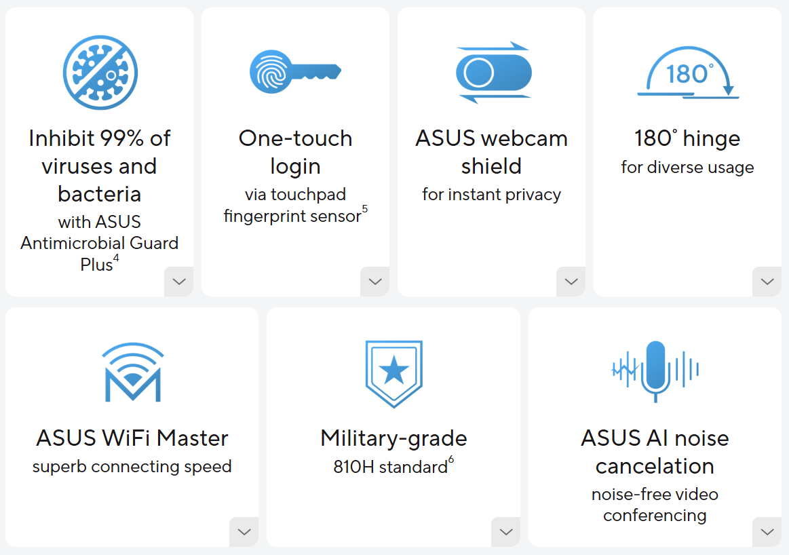Click the fingerprint key icon

coord(295,71)
